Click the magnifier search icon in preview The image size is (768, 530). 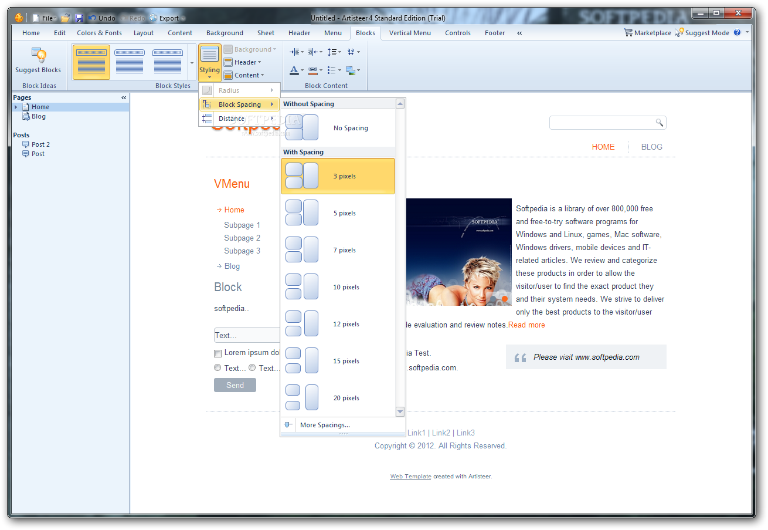[660, 123]
